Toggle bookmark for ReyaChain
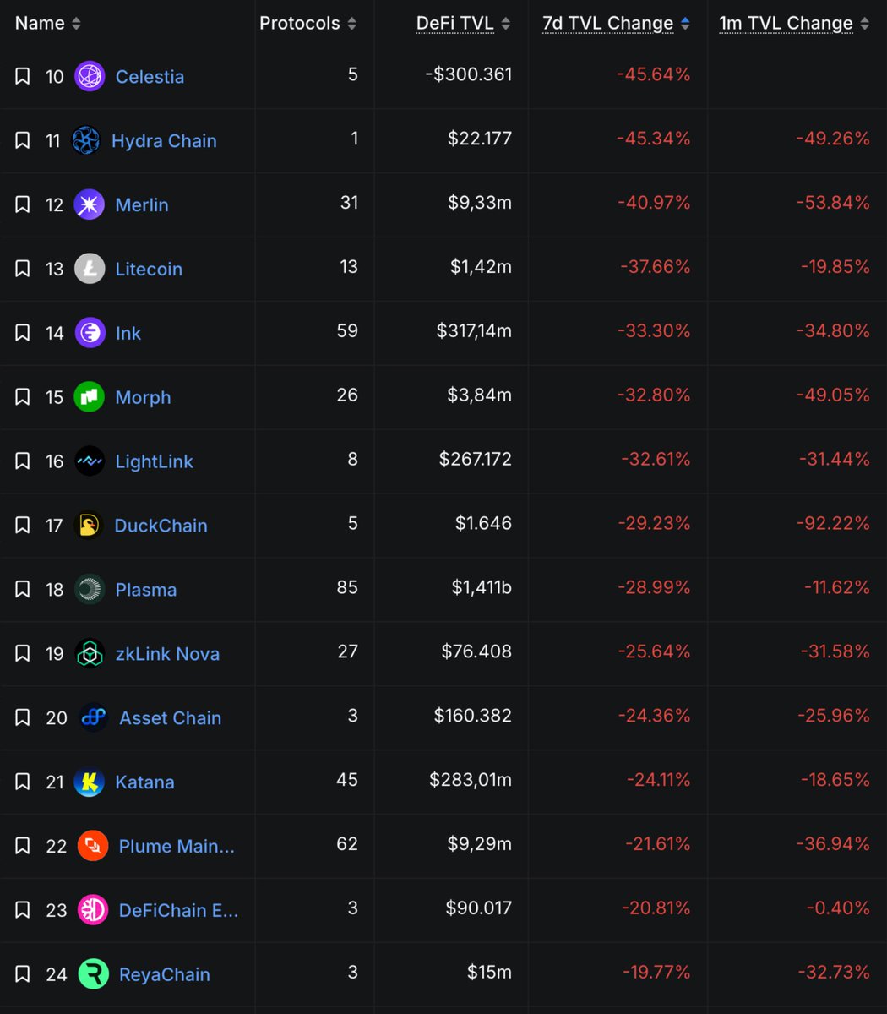This screenshot has height=1014, width=887. click(x=23, y=974)
